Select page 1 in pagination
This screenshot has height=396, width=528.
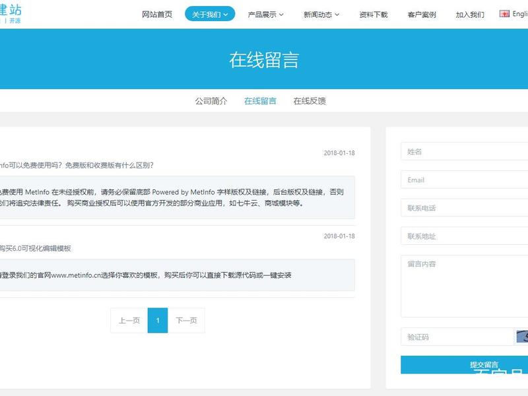[x=158, y=320]
